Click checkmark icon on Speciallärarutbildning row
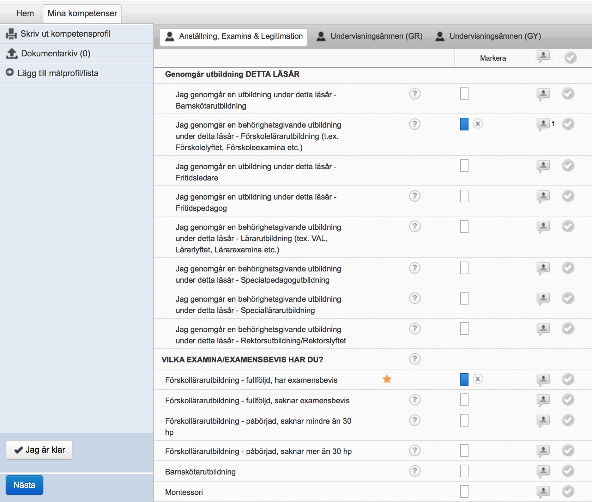The height and width of the screenshot is (502, 592). coord(568,298)
